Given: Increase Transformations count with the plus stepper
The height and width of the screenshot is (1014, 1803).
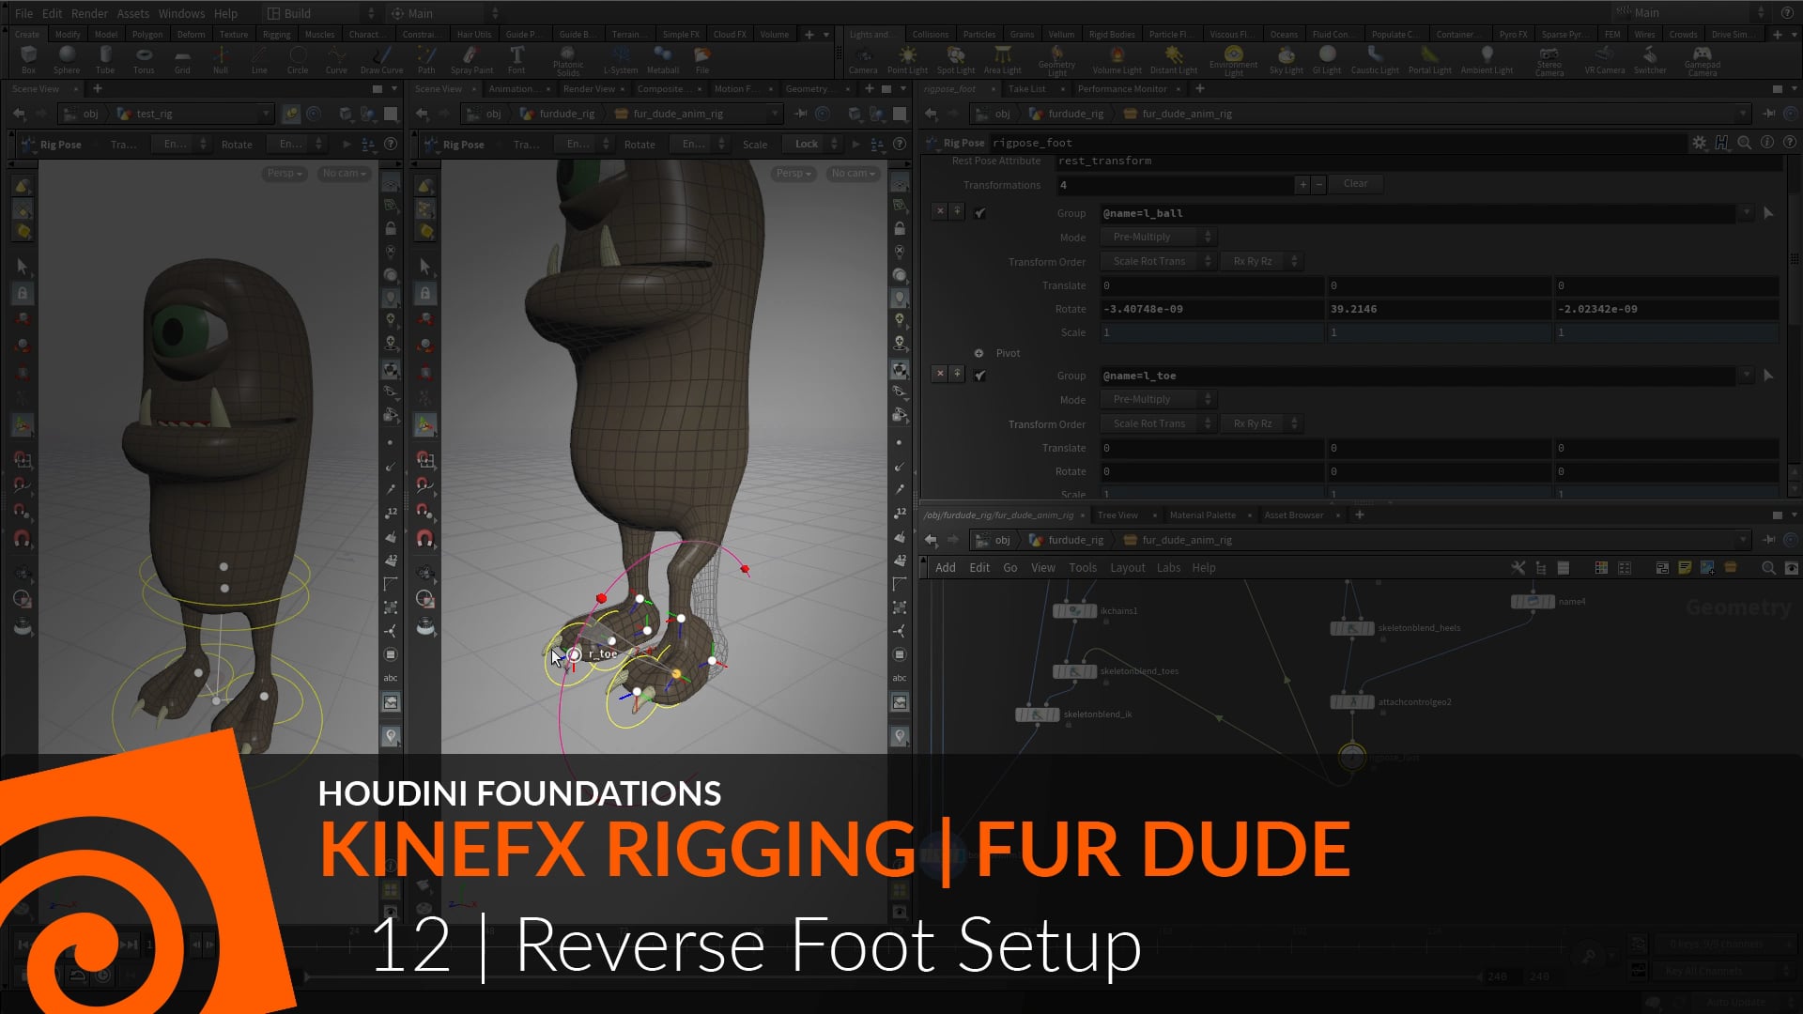Looking at the screenshot, I should coord(1302,185).
